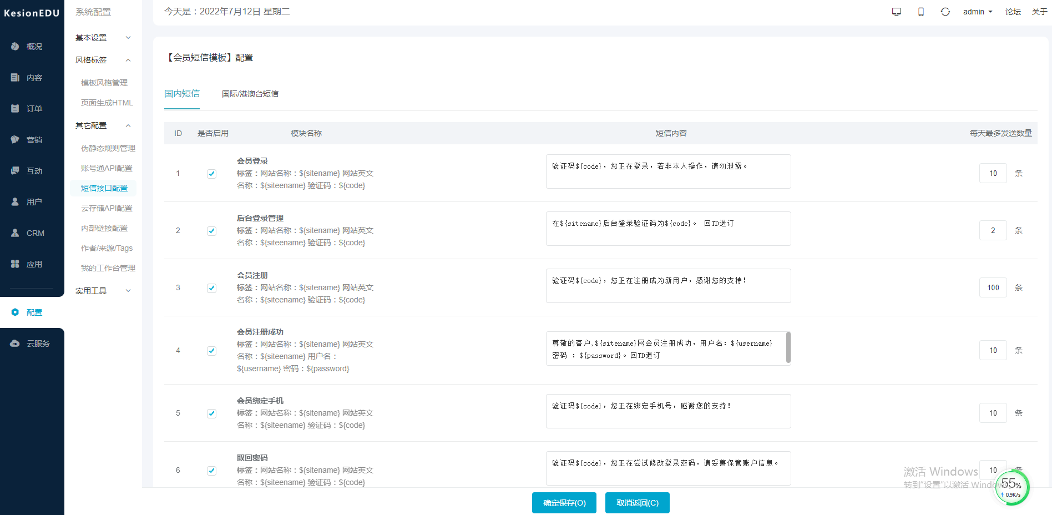Select the 营销 marketing sidebar icon
1052x515 pixels.
point(16,140)
